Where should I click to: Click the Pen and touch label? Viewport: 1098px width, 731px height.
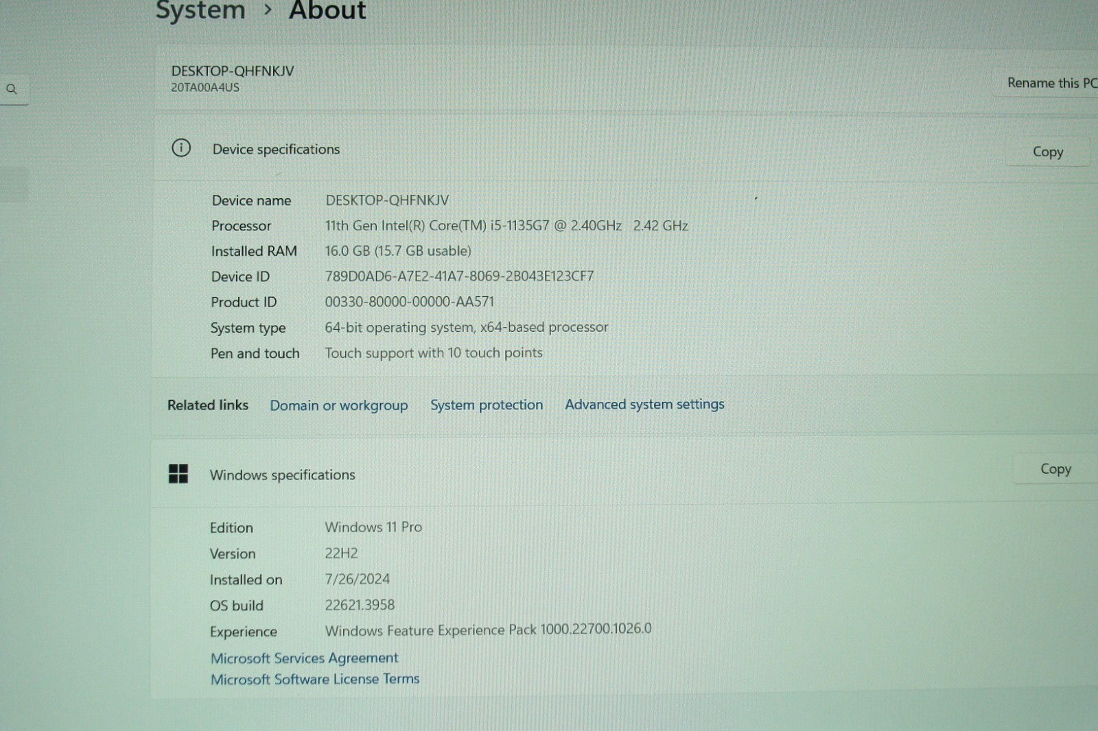[x=255, y=353]
